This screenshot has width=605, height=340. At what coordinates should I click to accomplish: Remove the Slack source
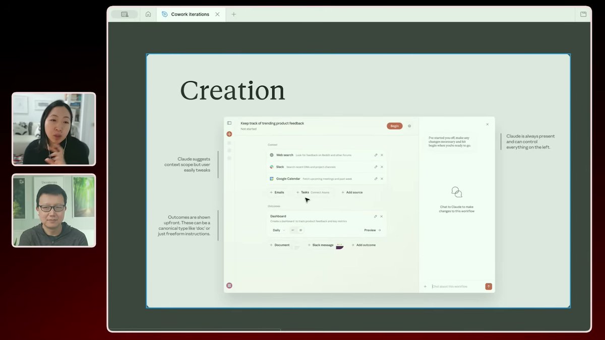[382, 167]
